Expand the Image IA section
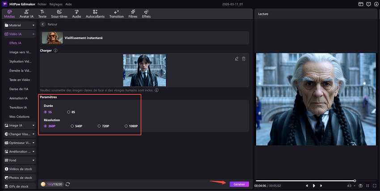 tap(20, 125)
